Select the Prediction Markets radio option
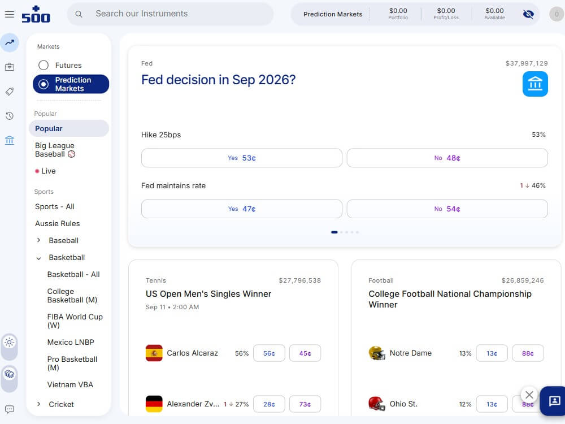 (x=44, y=84)
